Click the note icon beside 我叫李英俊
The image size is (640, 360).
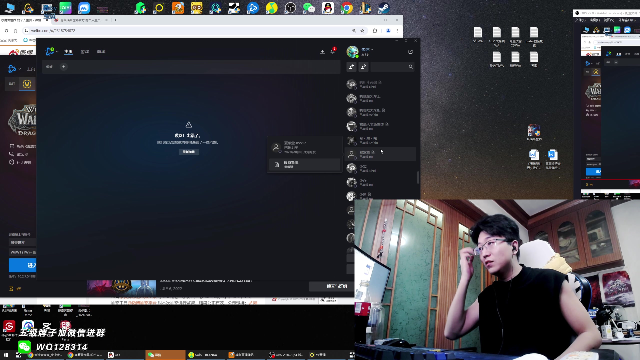point(380,82)
